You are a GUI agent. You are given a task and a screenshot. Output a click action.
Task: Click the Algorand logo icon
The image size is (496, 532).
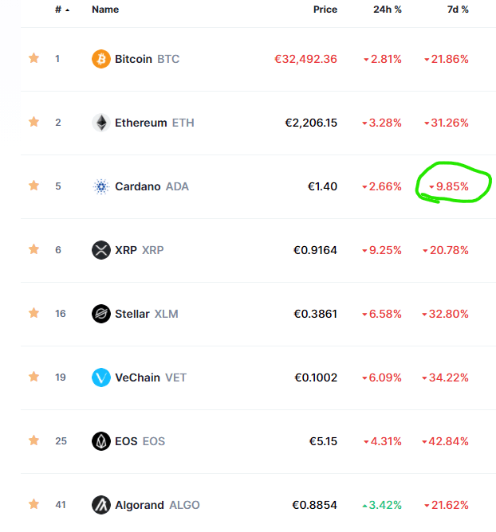coord(101,505)
